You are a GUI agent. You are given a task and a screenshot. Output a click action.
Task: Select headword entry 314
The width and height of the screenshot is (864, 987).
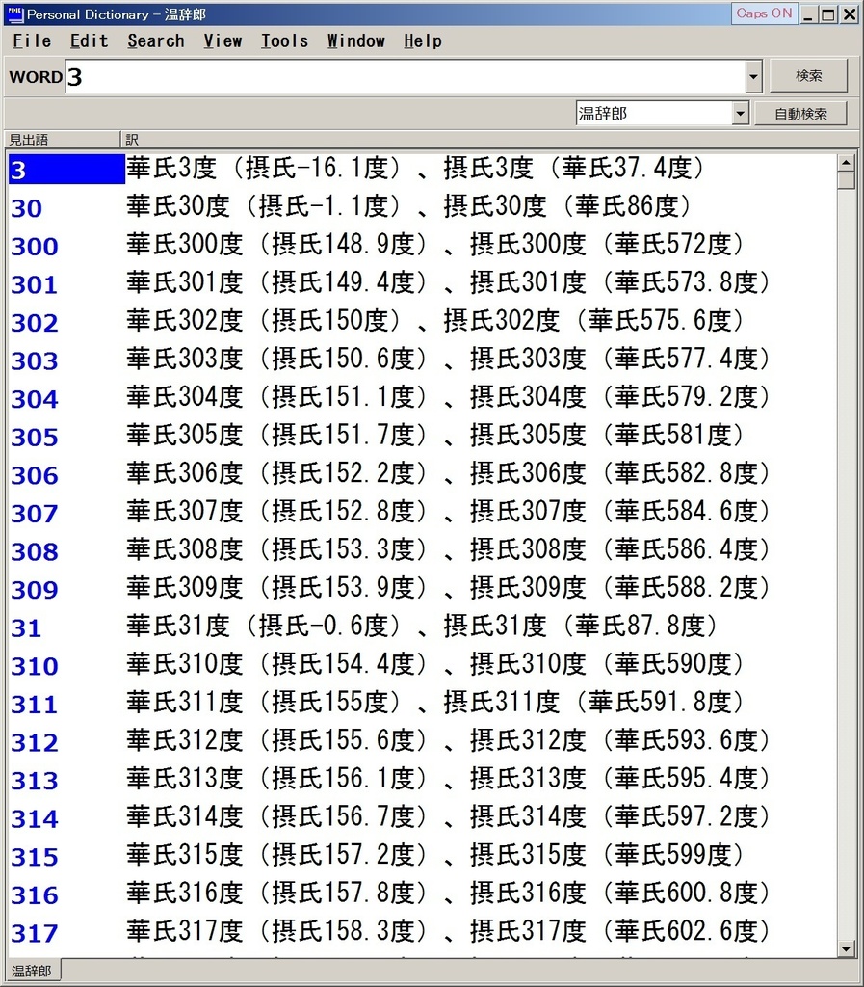point(35,818)
